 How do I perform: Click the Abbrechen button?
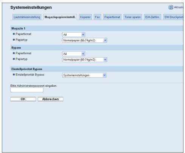click(51, 99)
